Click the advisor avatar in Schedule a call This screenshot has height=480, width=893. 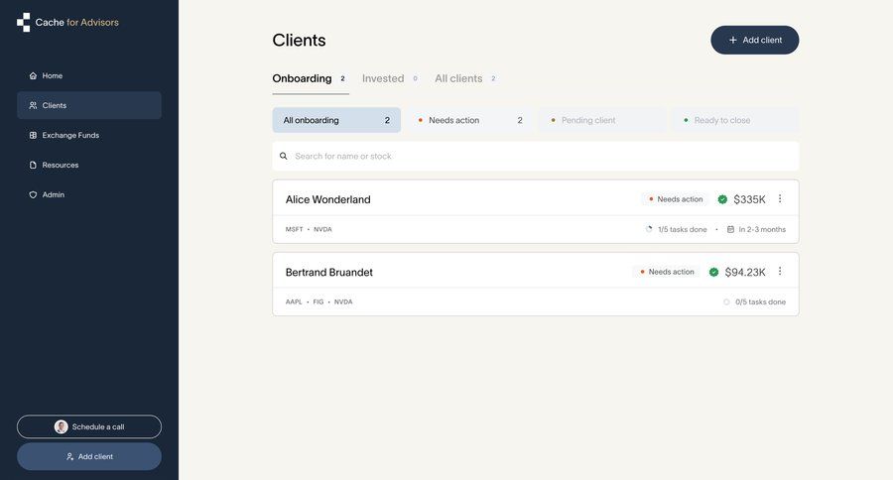tap(61, 426)
